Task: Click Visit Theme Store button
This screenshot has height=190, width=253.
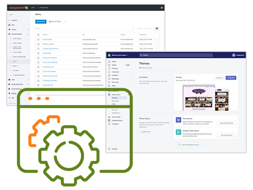Action: 226,135
